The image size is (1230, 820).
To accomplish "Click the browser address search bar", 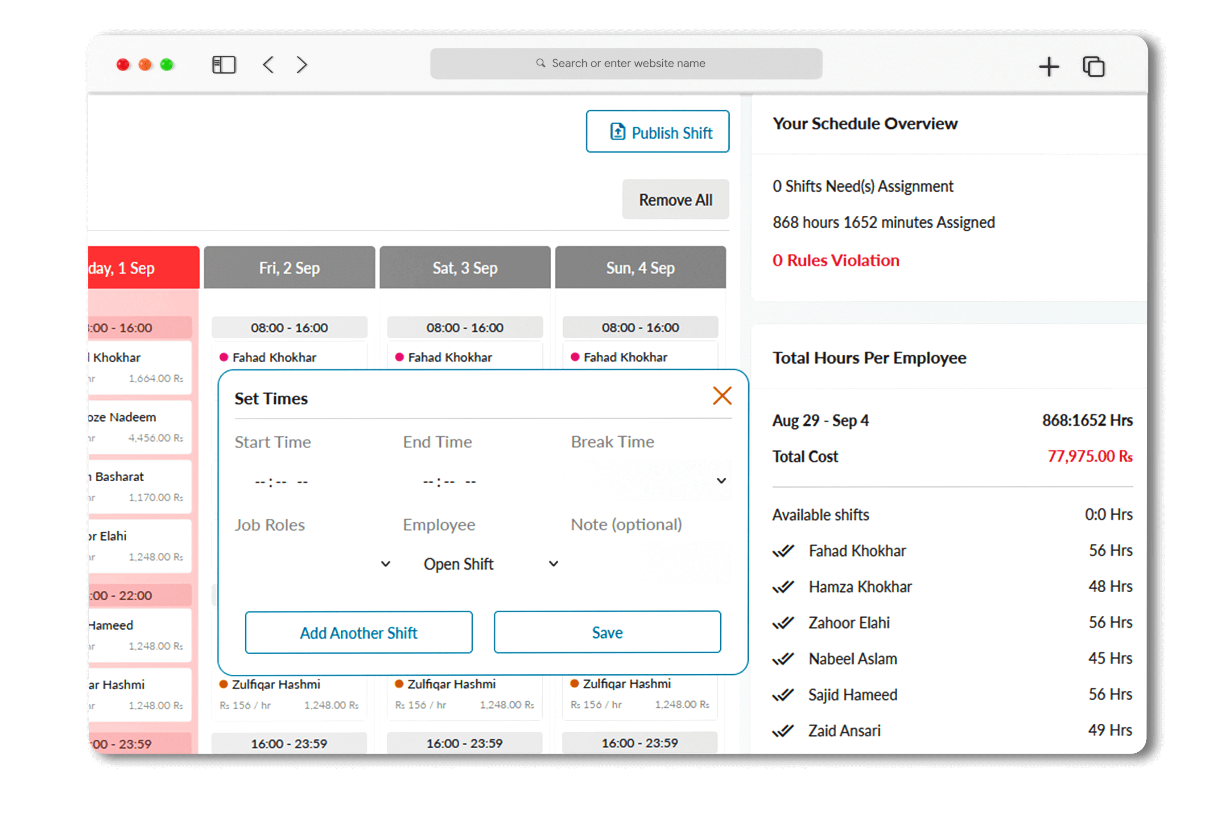I will pyautogui.click(x=626, y=63).
